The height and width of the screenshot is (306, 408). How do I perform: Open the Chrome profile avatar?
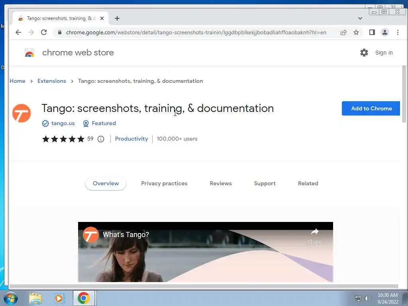click(x=385, y=32)
